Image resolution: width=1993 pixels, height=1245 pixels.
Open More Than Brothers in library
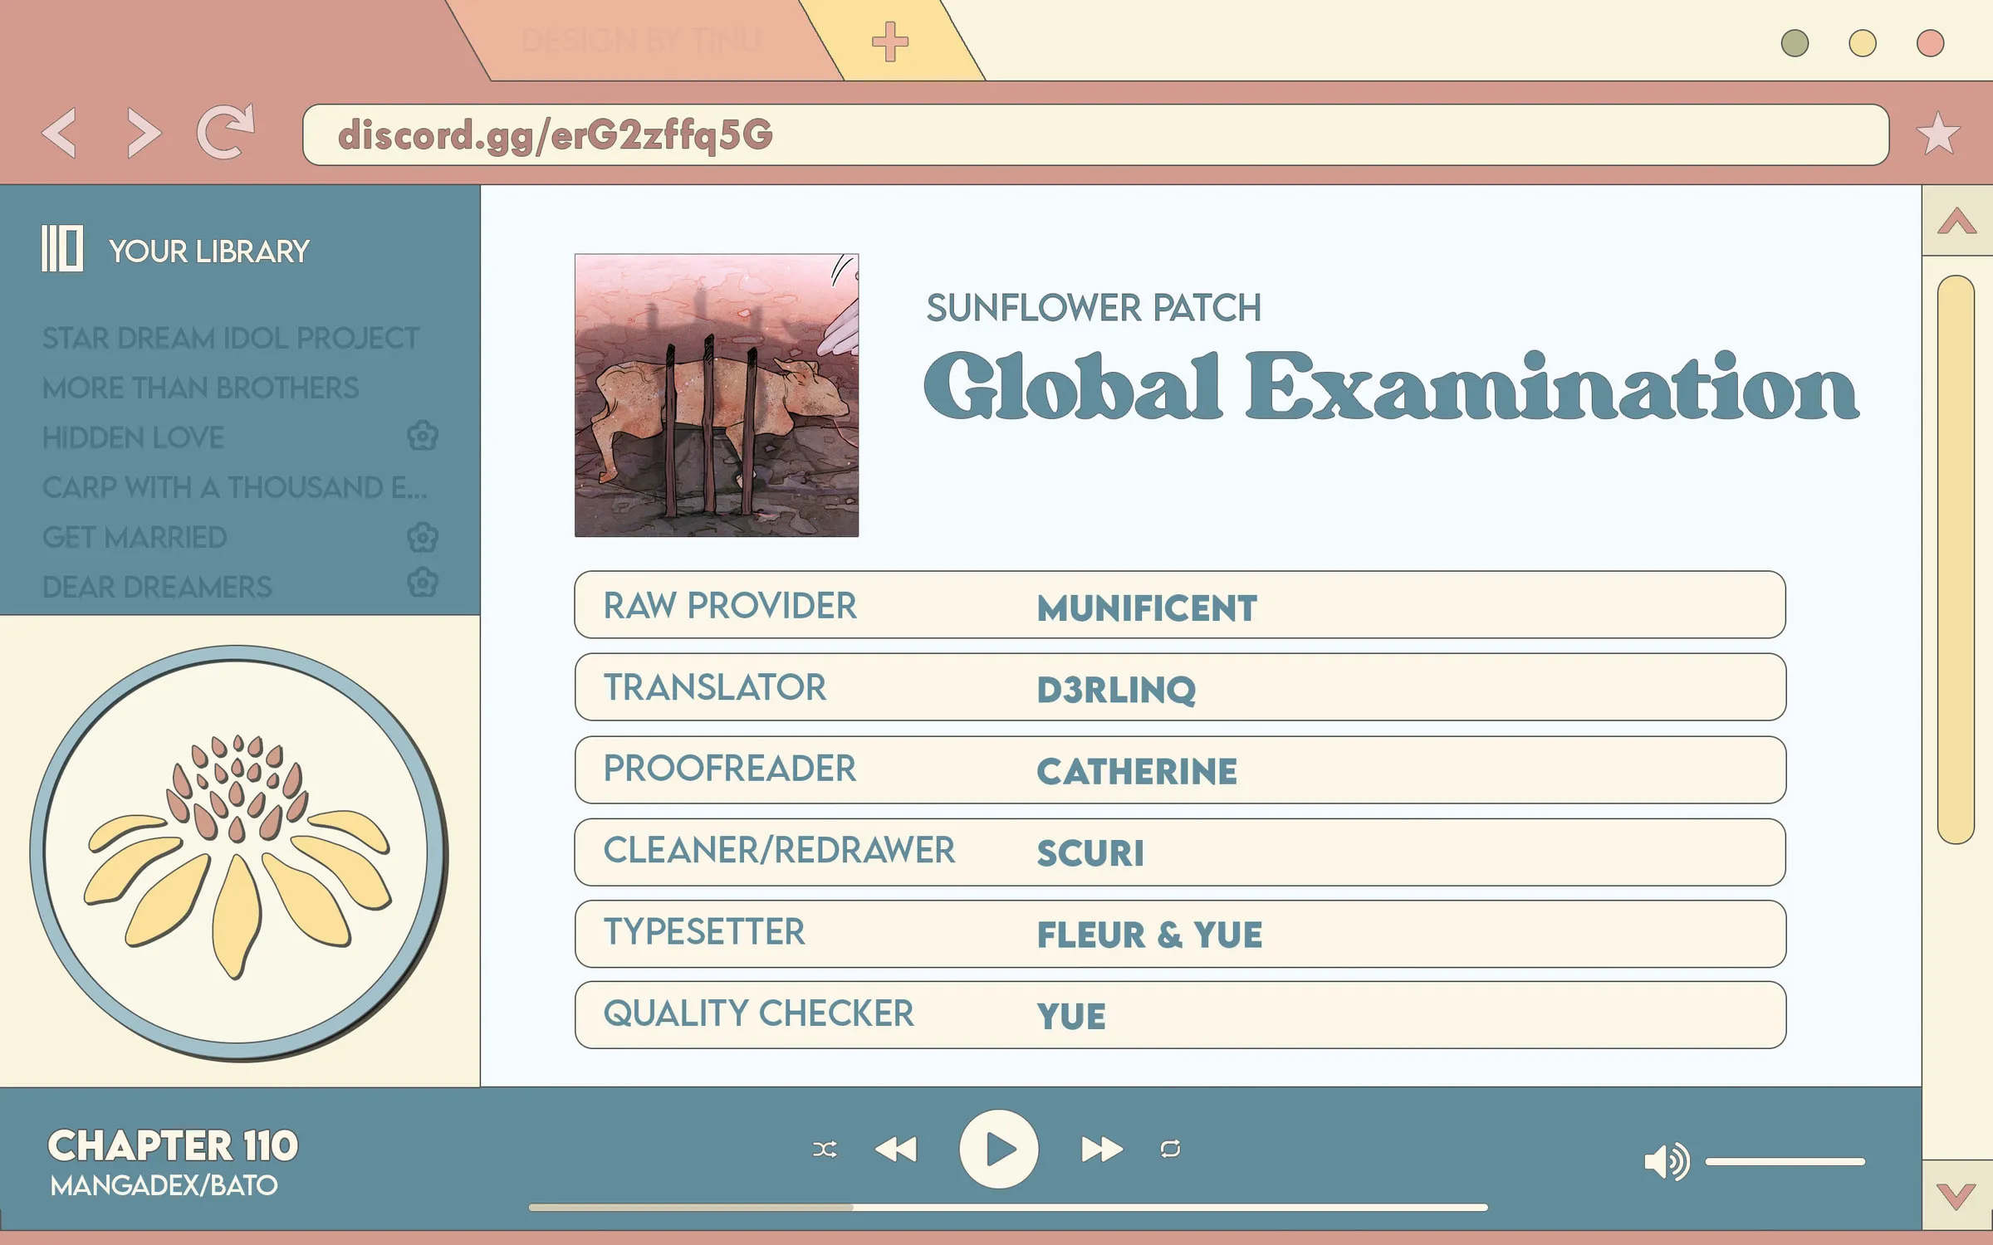(201, 388)
